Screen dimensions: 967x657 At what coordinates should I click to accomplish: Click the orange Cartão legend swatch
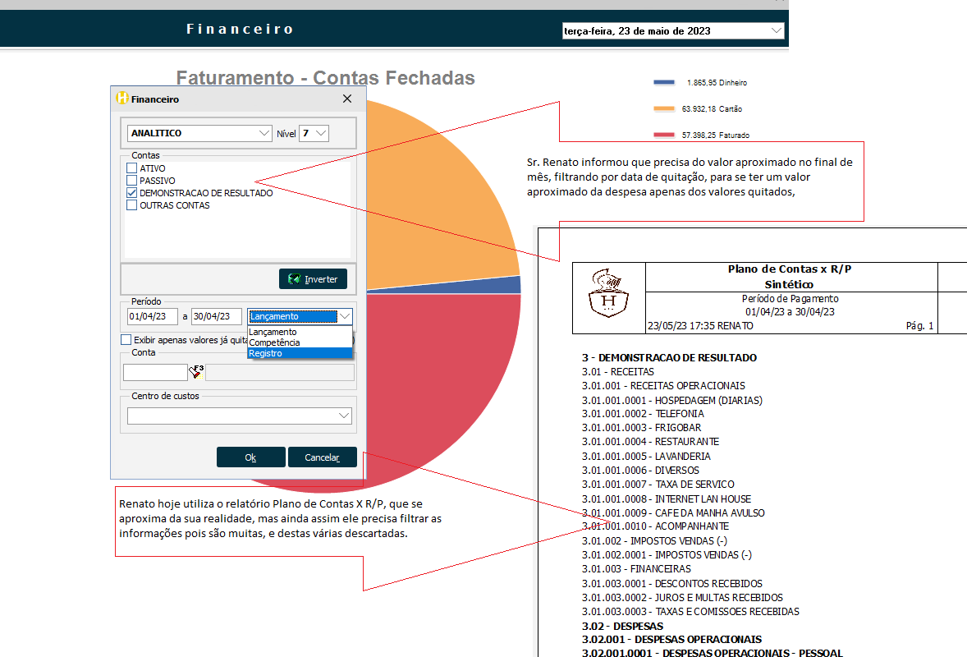[x=664, y=108]
